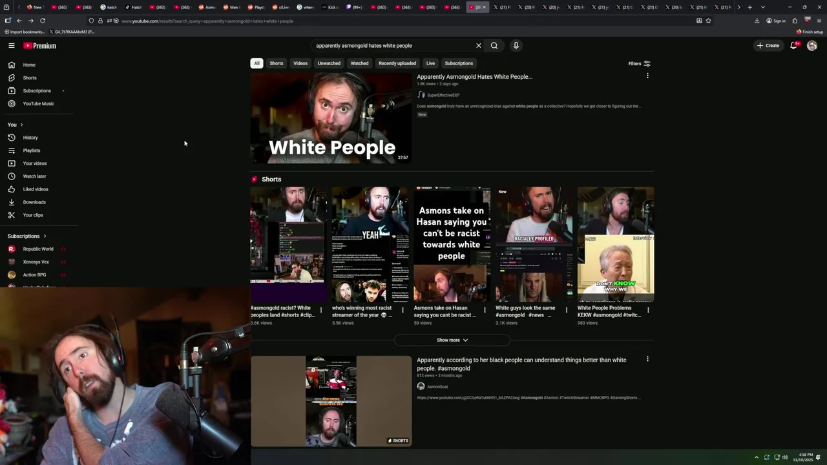Image resolution: width=827 pixels, height=465 pixels.
Task: Expand Shorts shelf with Show more
Action: [x=452, y=340]
